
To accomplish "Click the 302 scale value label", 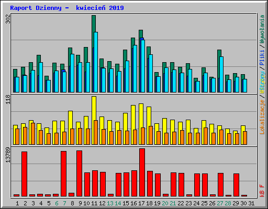I will 8,19.
